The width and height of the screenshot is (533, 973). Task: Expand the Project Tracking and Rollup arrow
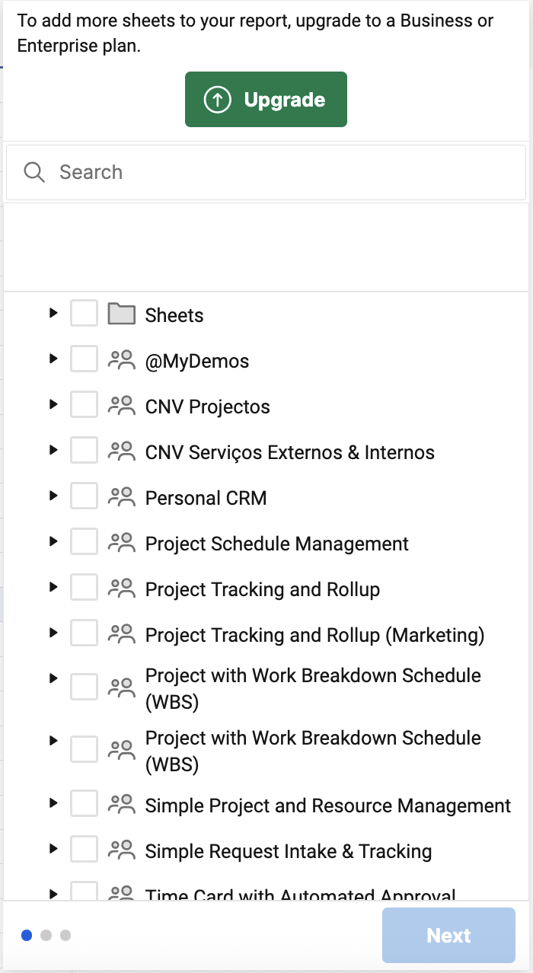coord(53,586)
